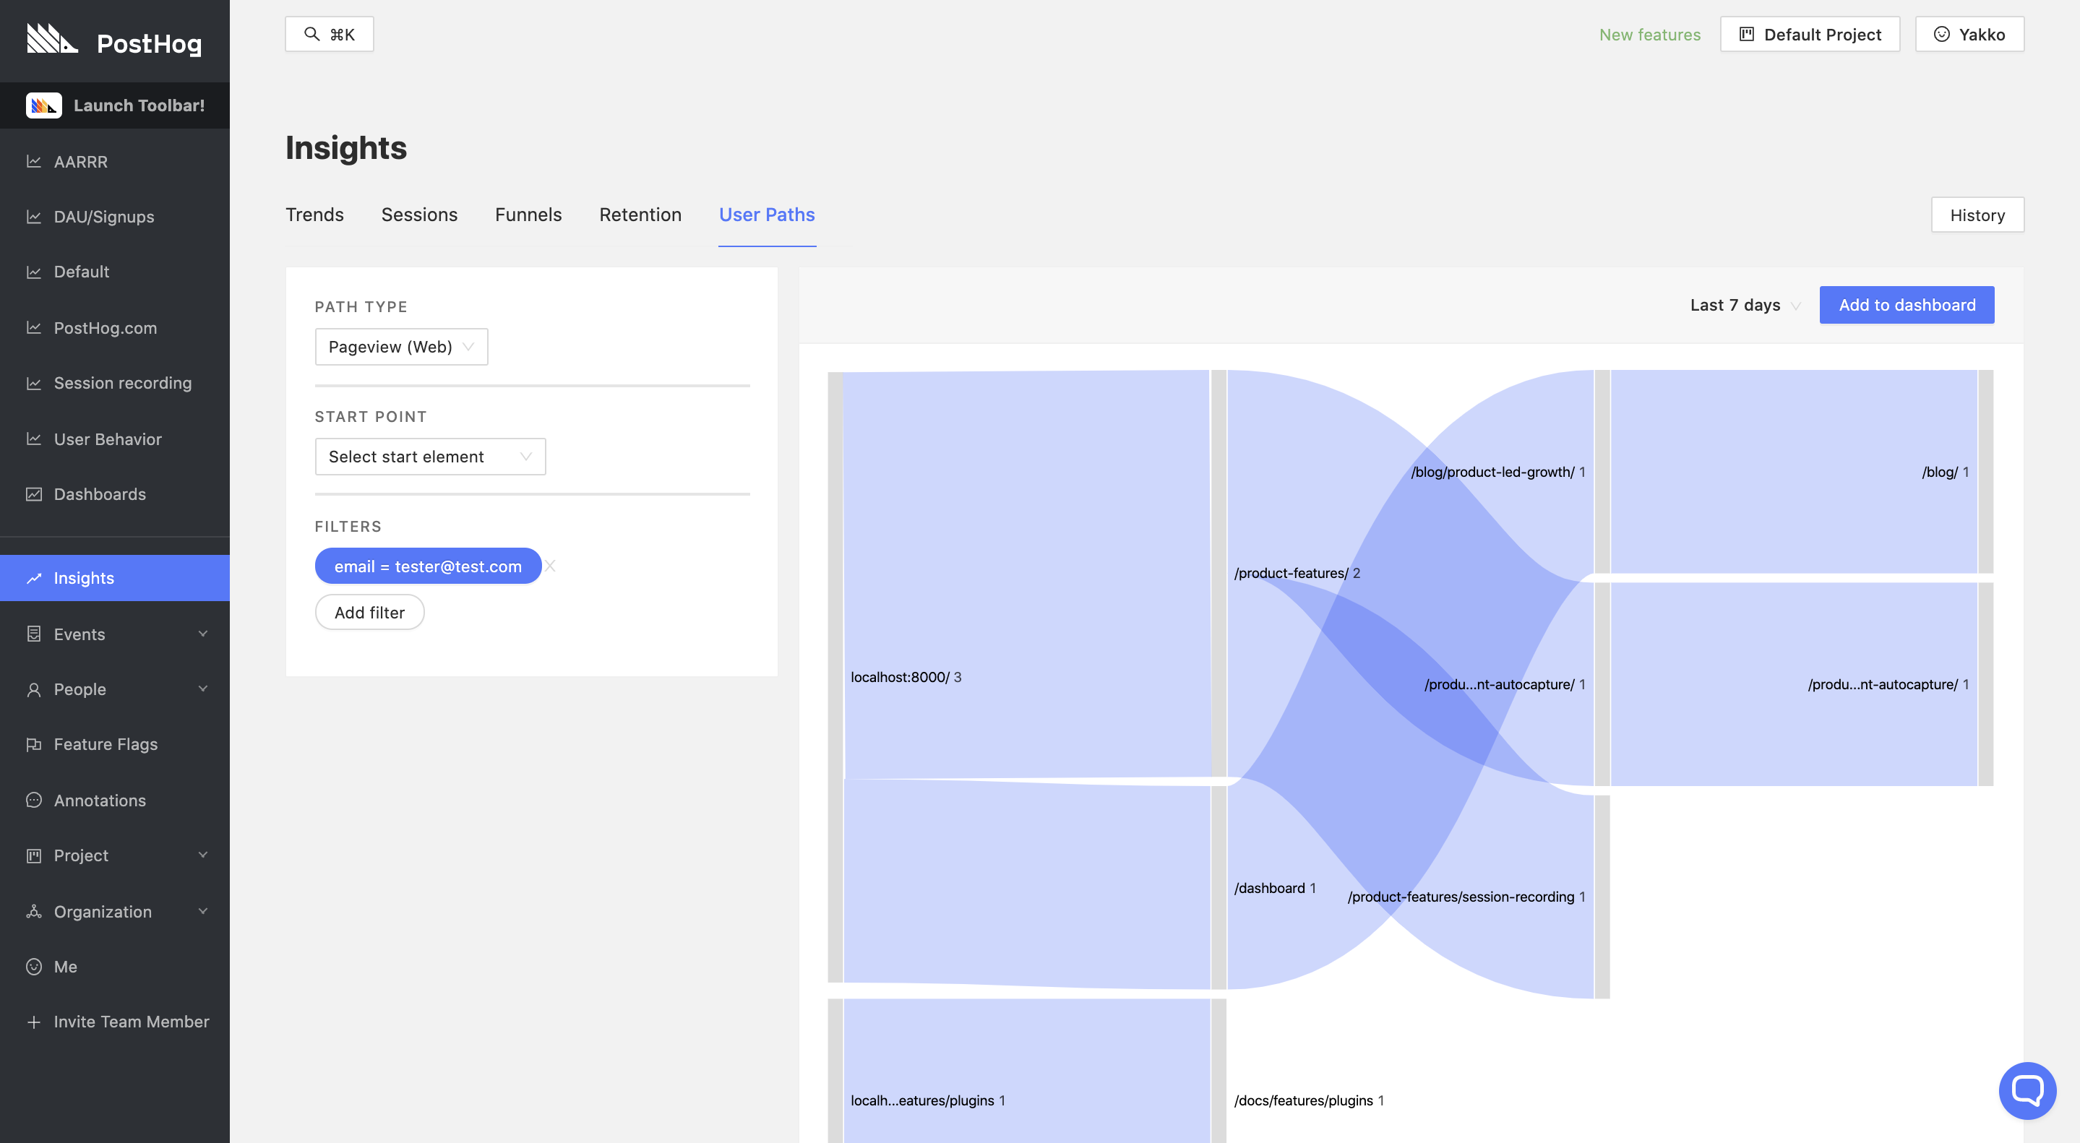
Task: Open the Session recording insight
Action: tap(122, 383)
